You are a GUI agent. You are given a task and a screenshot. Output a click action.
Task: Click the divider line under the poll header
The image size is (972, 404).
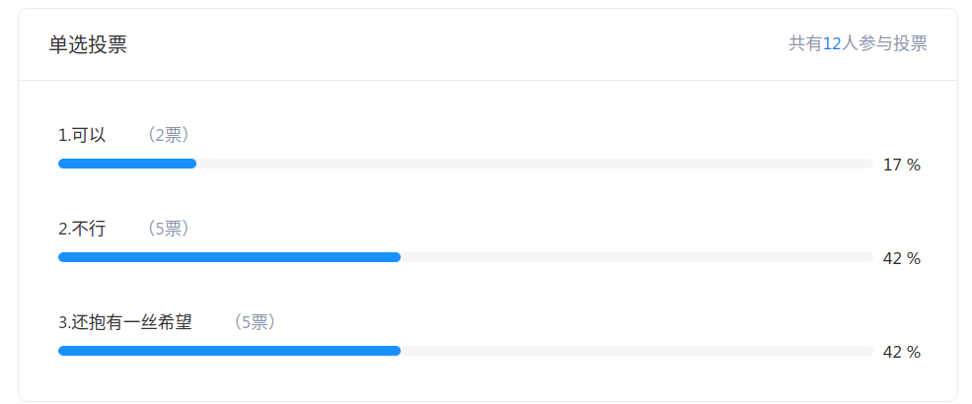[x=487, y=80]
